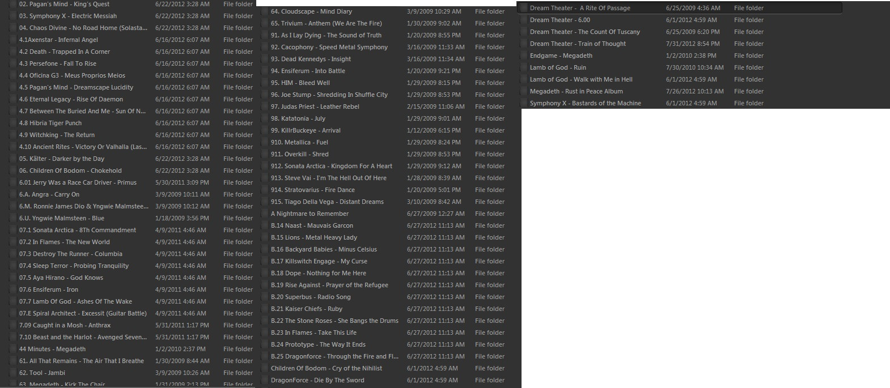Viewport: 890px width, 388px height.
Task: Click the folder icon beside '6.A. Angra - Carry On'
Action: point(13,194)
